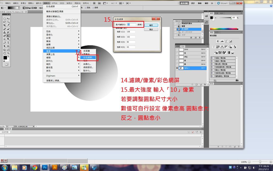The width and height of the screenshot is (273, 171).
Task: Click the Invert adjustment icon
Action: [216, 53]
